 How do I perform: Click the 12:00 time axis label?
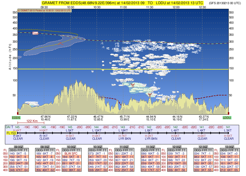[176, 7]
